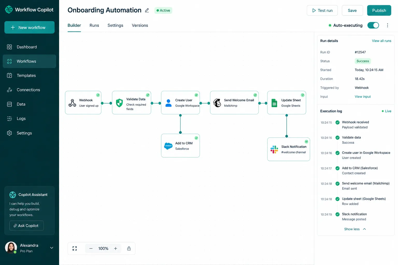Viewport: 398px width, 265px height.
Task: Create a New workflow
Action: 30,27
